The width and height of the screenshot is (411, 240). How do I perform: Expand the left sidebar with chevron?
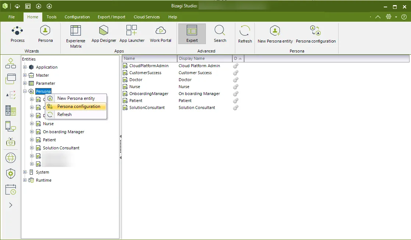(x=11, y=205)
